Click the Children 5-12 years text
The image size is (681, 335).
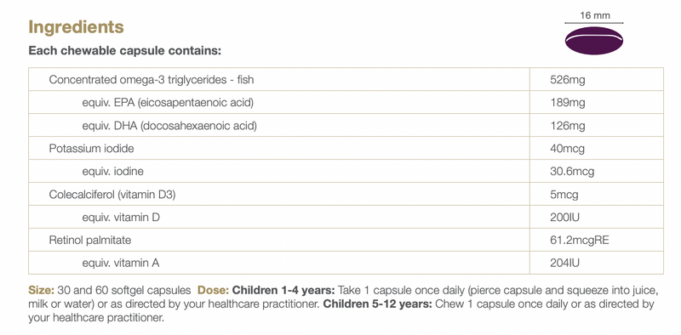[377, 304]
